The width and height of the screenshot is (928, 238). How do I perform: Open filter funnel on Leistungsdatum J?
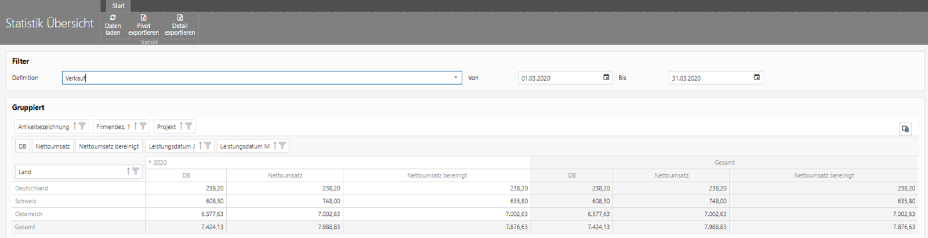[x=208, y=146]
